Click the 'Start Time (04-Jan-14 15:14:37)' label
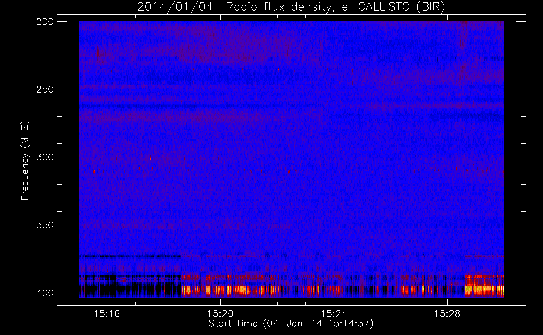The width and height of the screenshot is (543, 335). point(291,324)
